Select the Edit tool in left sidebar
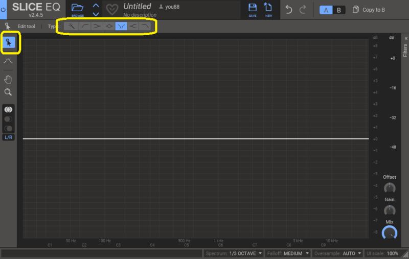Image resolution: width=409 pixels, height=259 pixels. [x=9, y=43]
